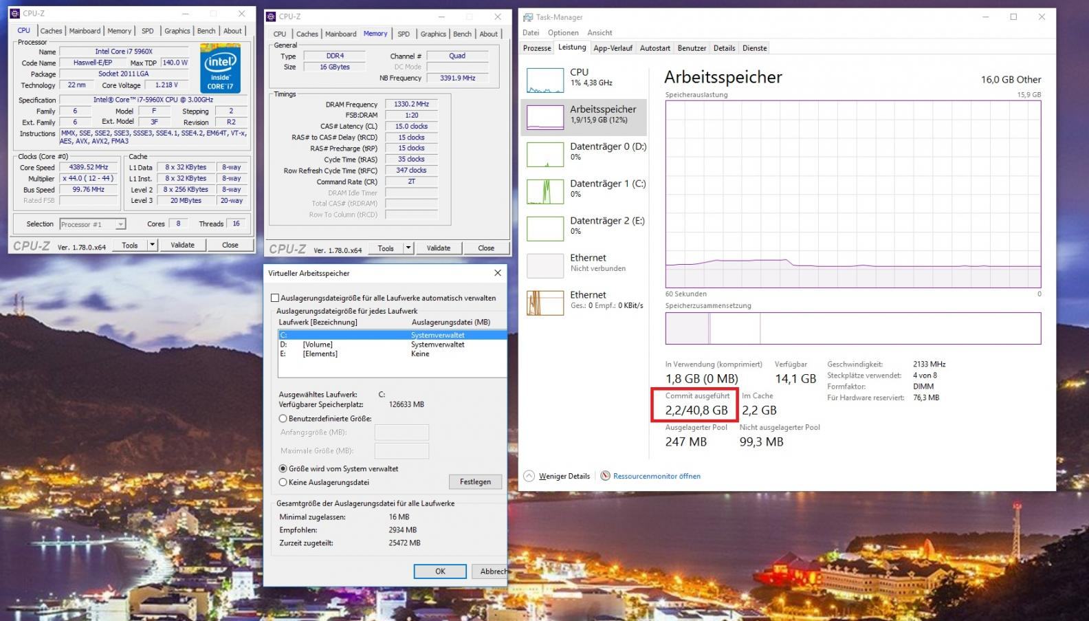The image size is (1089, 621).
Task: Switch to Autostart tab
Action: coord(654,48)
